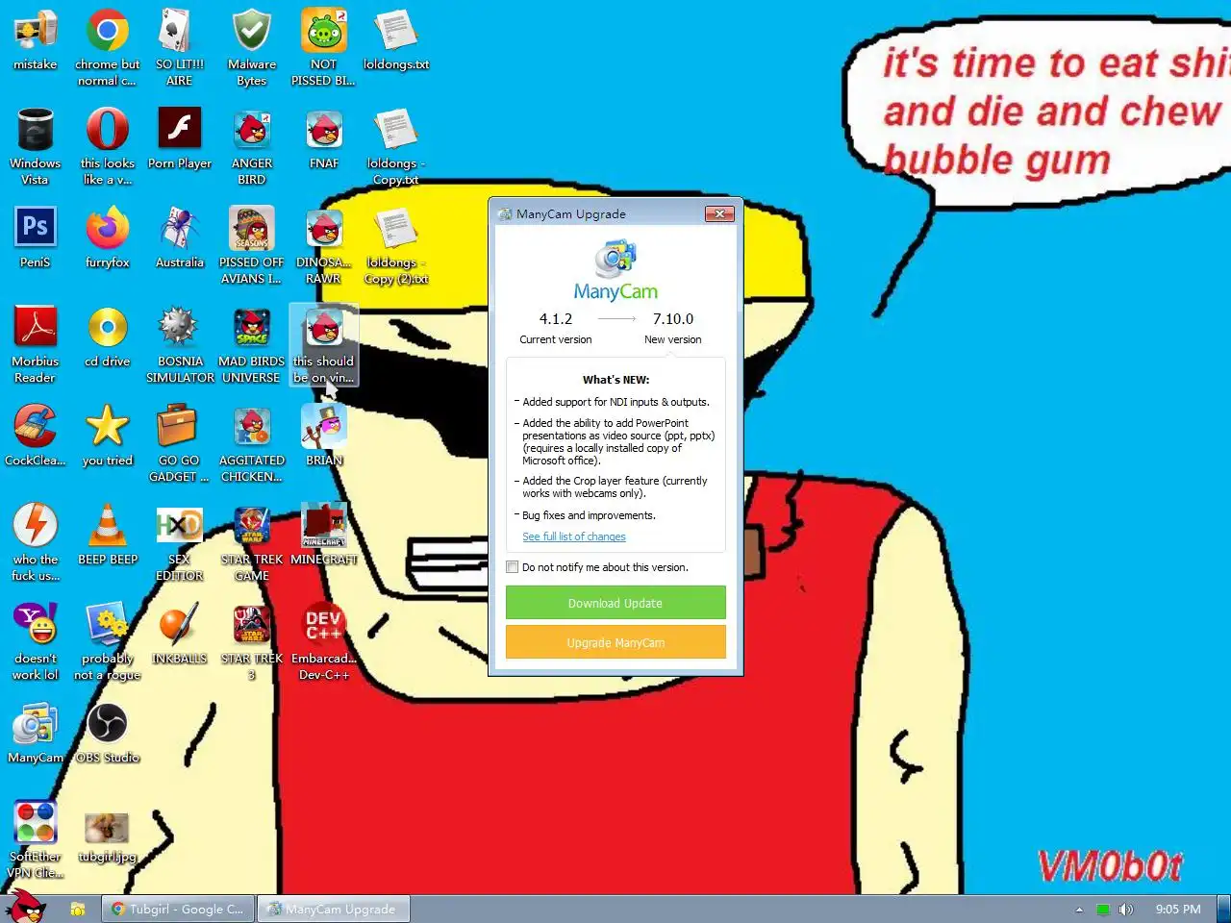The image size is (1231, 923).
Task: Click the 'who the fuck us...' lightning icon
Action: [x=36, y=527]
